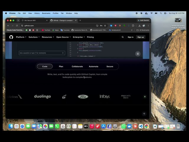Reload the github.com page
Screen dimensions: 189x142
tap(17, 26)
